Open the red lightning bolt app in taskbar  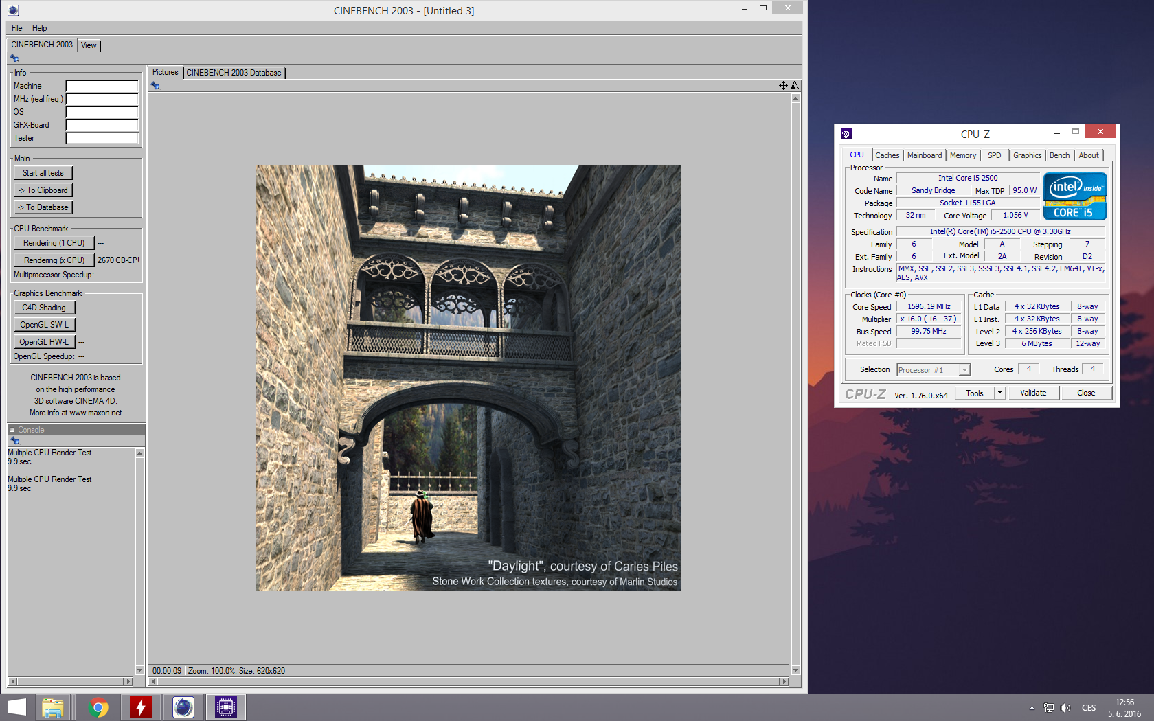[x=141, y=707]
